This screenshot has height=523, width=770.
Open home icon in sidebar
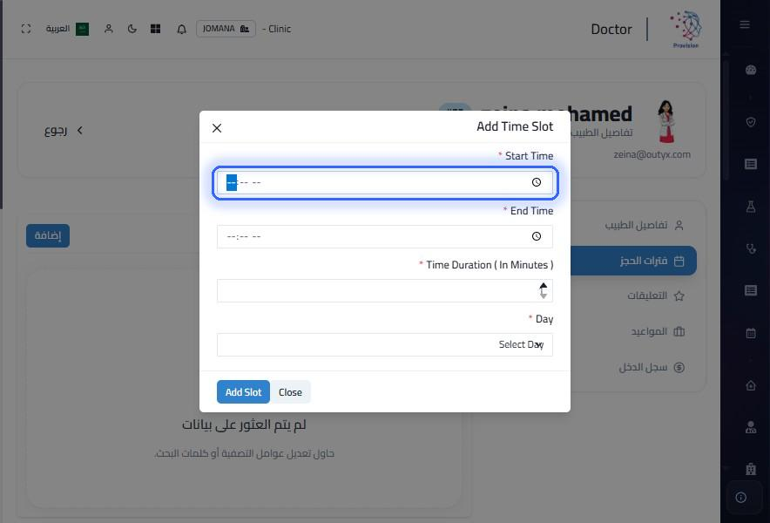tap(751, 385)
